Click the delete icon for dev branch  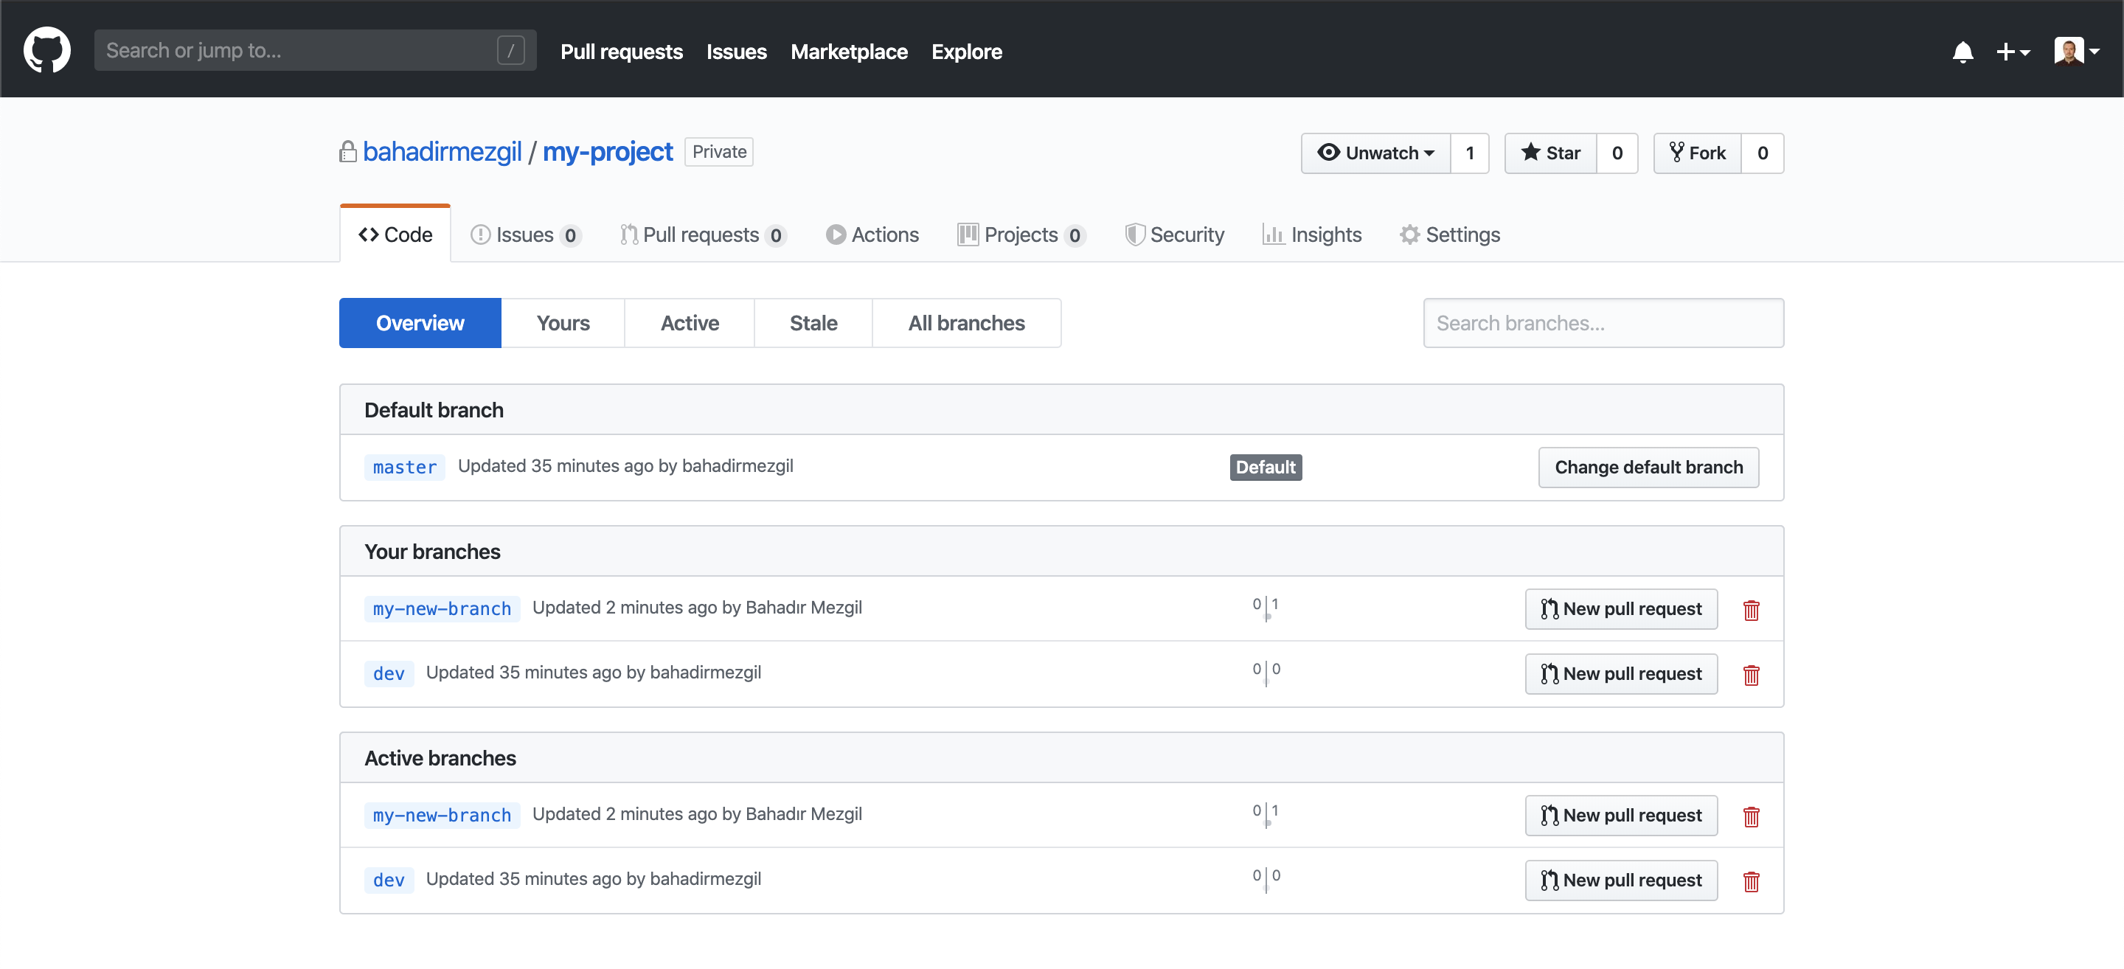(1750, 673)
